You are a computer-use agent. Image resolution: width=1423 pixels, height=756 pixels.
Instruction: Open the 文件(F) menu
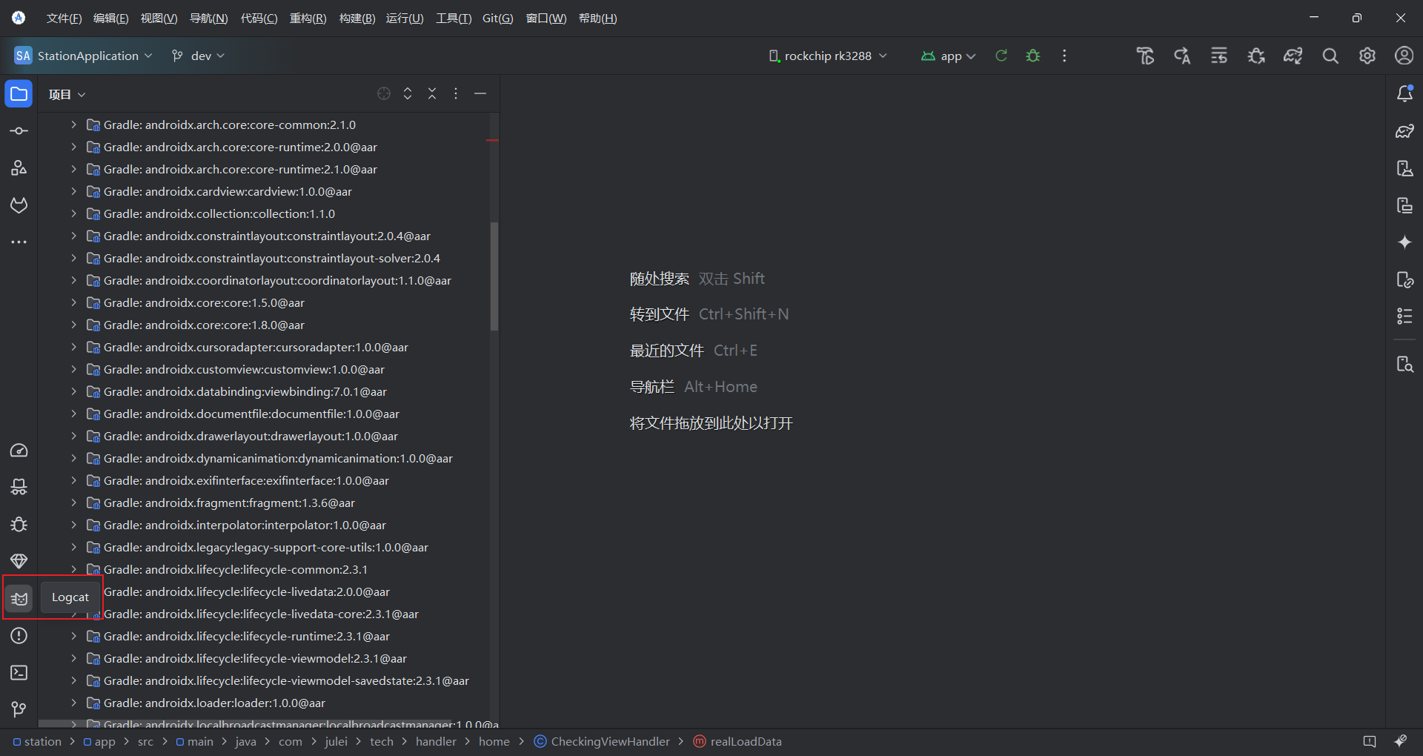[64, 19]
